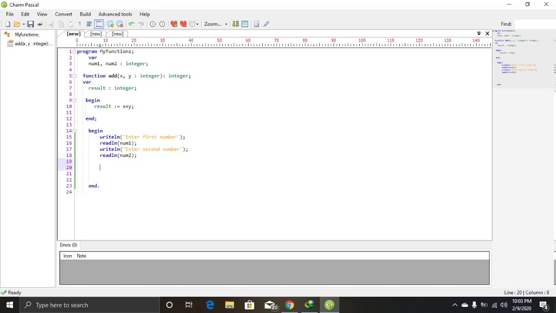
Task: Open a file with the folder icon
Action: 17,24
